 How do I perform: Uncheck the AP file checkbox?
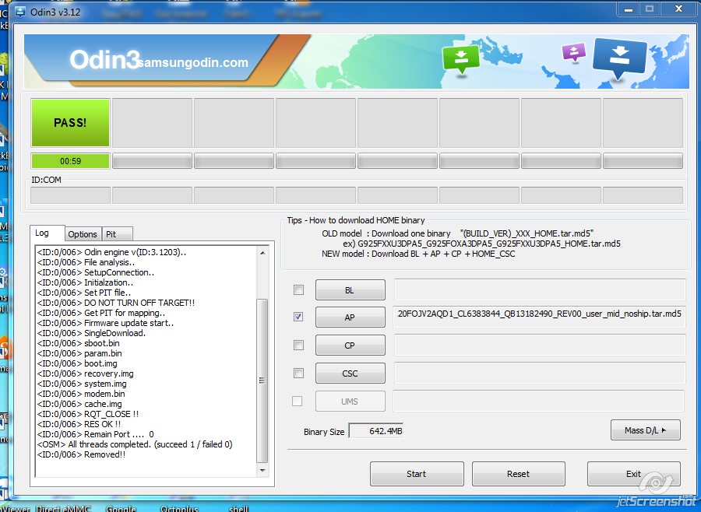pos(298,317)
